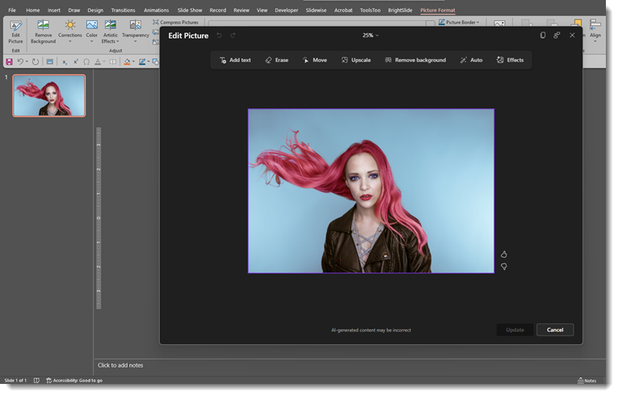Image resolution: width=618 pixels, height=396 pixels.
Task: Open the 25% zoom level dropdown
Action: coord(370,36)
